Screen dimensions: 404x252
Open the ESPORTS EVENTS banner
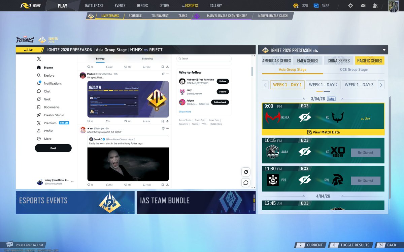pos(75,203)
